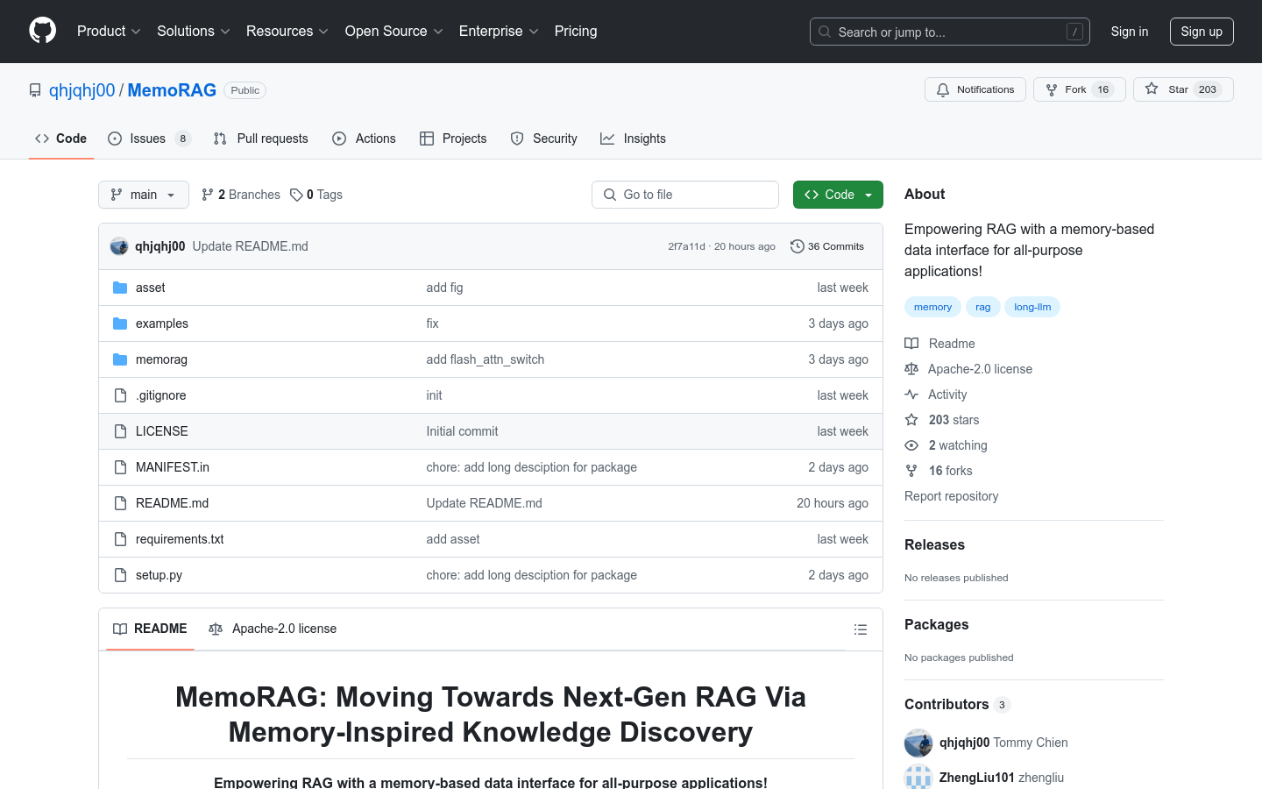Click the repository icon before qhjqhj00
Screen dimensions: 1262x789
[x=35, y=90]
